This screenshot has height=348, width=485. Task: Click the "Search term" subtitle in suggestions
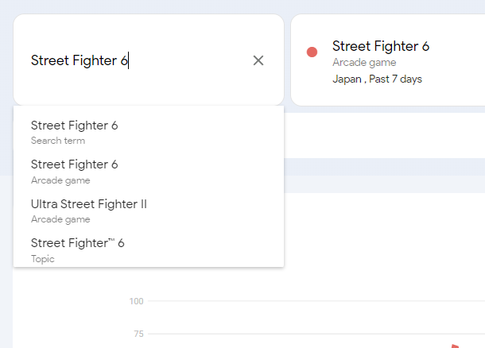(x=58, y=141)
